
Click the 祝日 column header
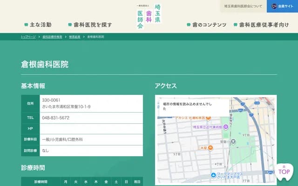[137, 182]
